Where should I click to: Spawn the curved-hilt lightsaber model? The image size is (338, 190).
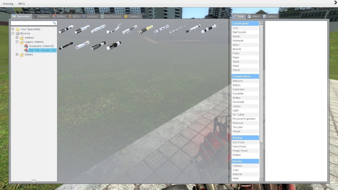[114, 29]
